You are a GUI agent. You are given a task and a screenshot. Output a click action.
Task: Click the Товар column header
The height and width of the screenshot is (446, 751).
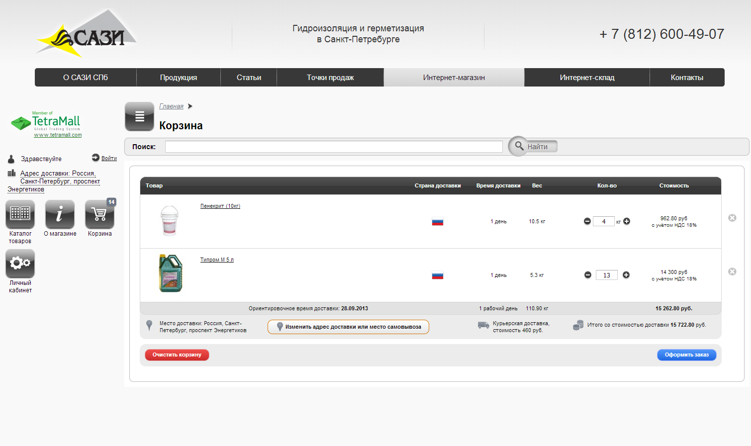[154, 185]
